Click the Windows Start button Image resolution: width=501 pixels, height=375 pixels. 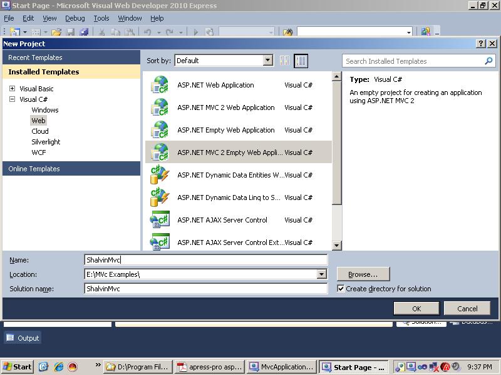pyautogui.click(x=18, y=367)
